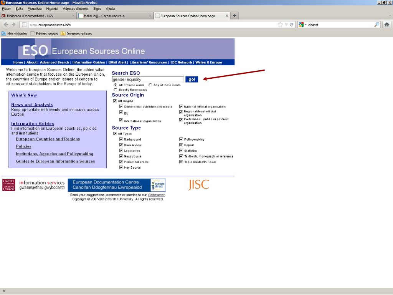Click the ESO logo in the banner
The height and width of the screenshot is (295, 393).
[x=35, y=51]
